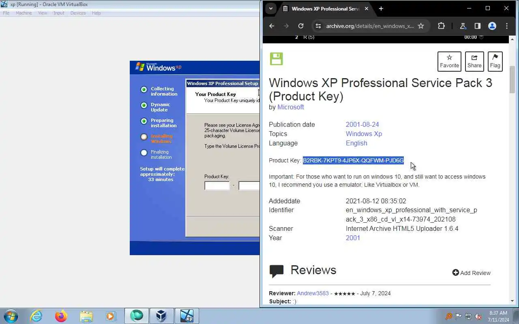Bookmark this page with the star icon
This screenshot has height=324, width=519.
[x=421, y=26]
